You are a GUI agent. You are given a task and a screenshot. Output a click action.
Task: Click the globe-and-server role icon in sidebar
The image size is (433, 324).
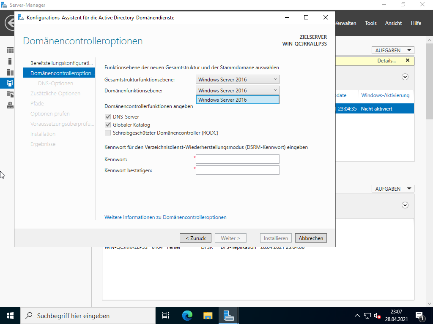click(x=10, y=105)
